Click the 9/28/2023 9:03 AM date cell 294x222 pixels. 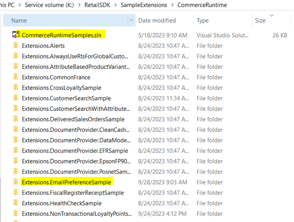tap(163, 182)
